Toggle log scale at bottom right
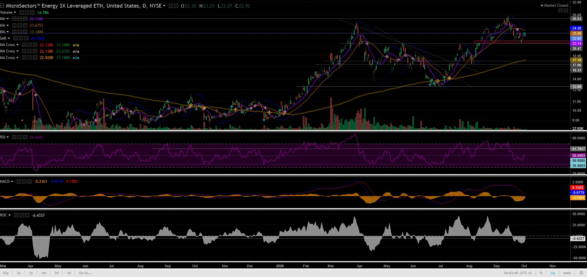Image resolution: width=587 pixels, height=277 pixels. click(553, 273)
